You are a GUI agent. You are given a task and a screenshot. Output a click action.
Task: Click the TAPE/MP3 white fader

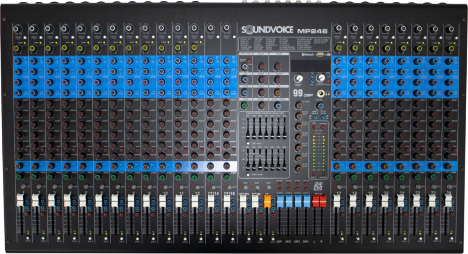point(243,201)
